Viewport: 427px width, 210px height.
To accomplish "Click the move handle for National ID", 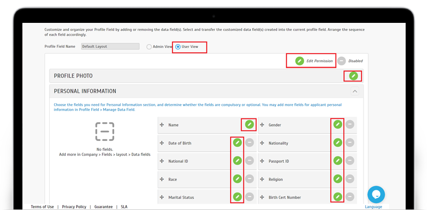I will 162,161.
